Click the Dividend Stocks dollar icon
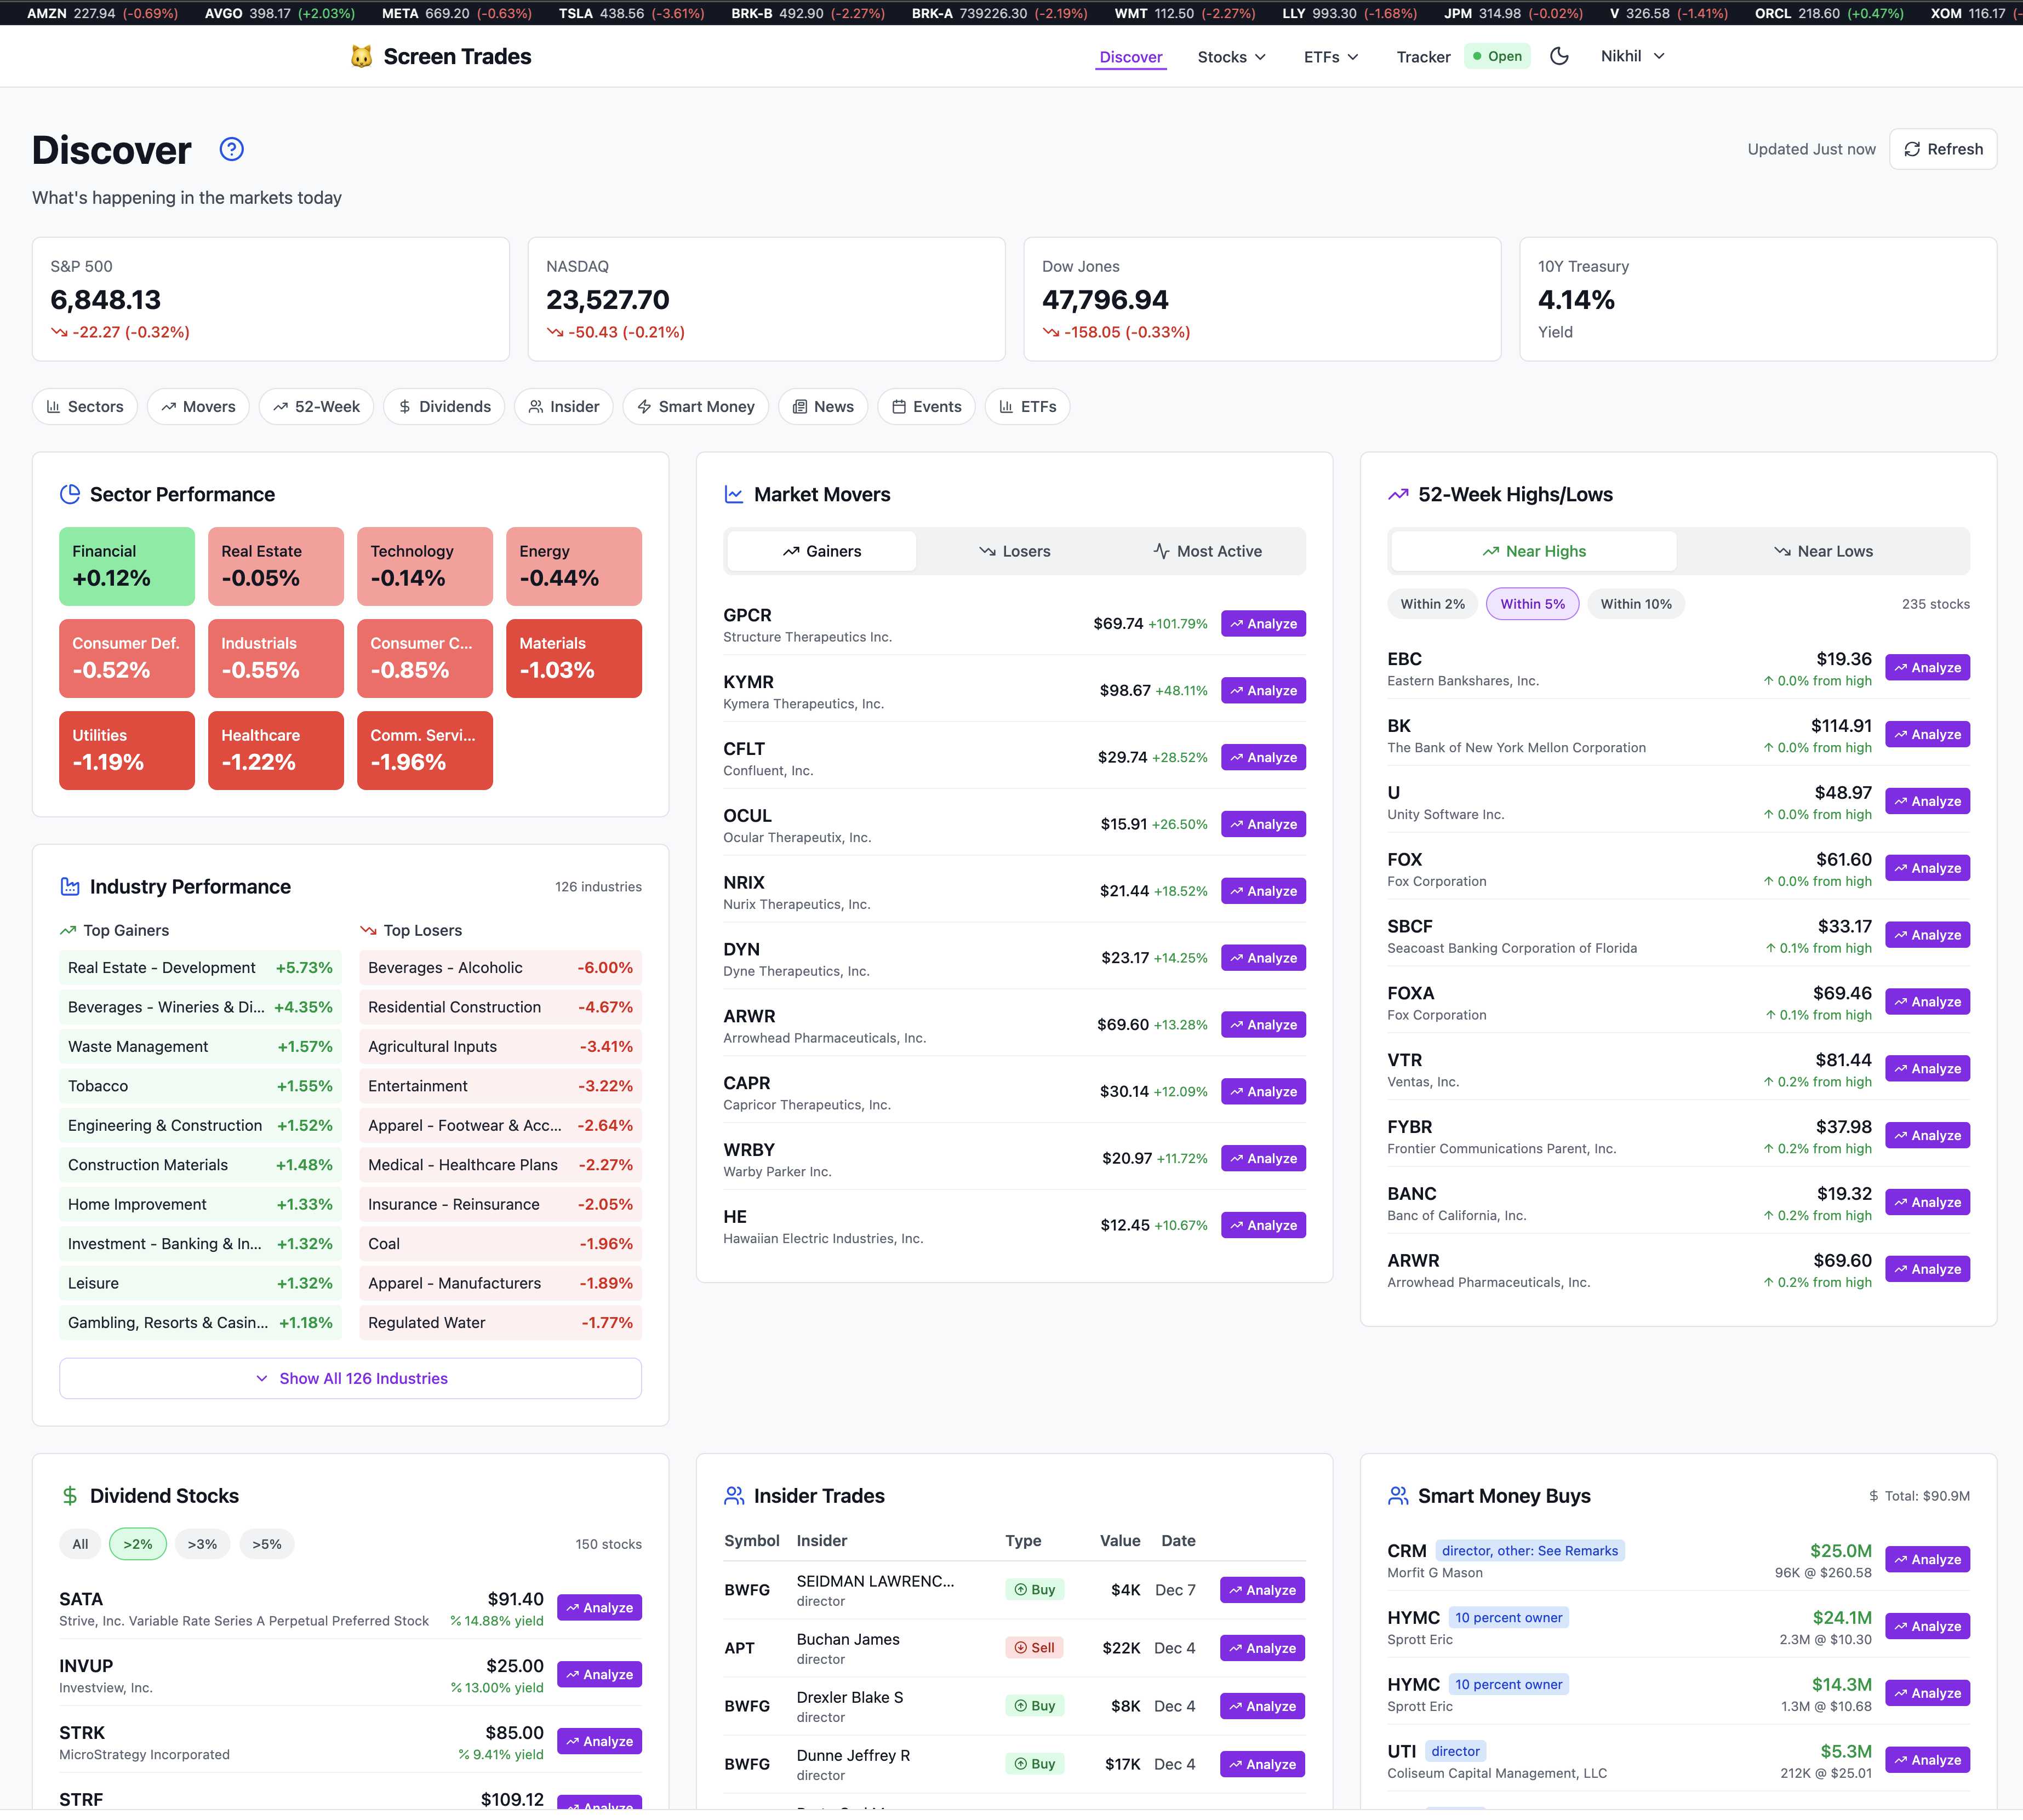 coord(70,1496)
